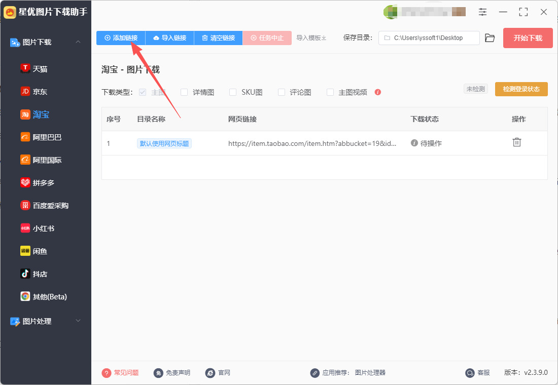Image resolution: width=558 pixels, height=385 pixels.
Task: Open the 小红书 icon
Action: click(x=25, y=228)
